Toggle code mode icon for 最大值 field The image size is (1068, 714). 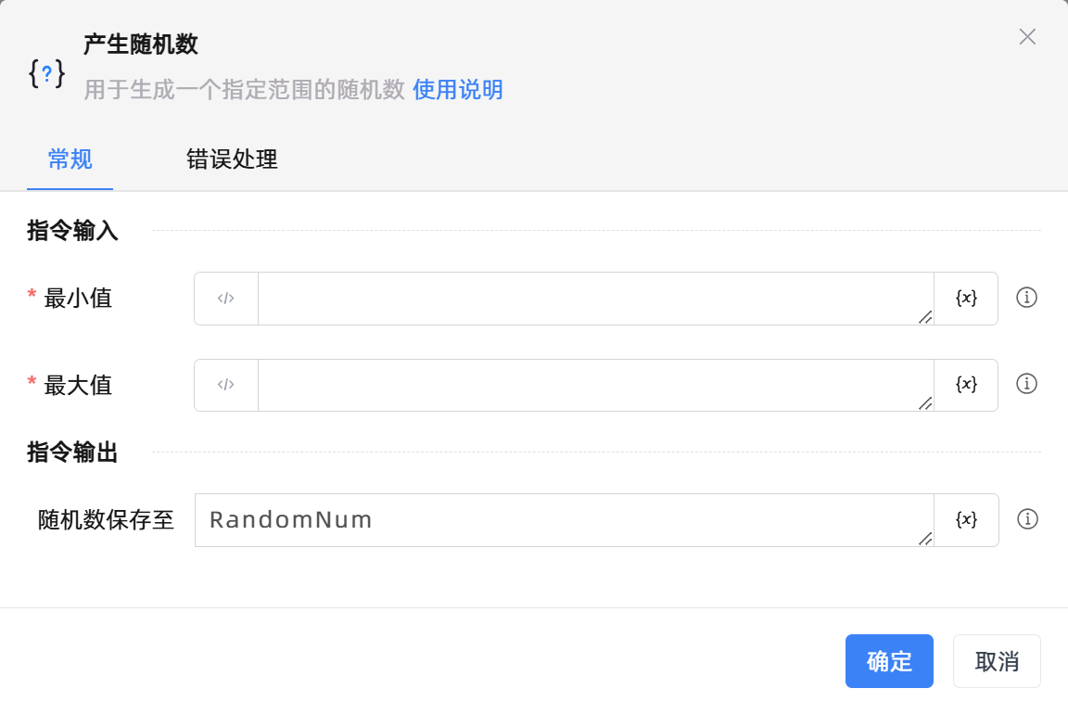tap(226, 385)
